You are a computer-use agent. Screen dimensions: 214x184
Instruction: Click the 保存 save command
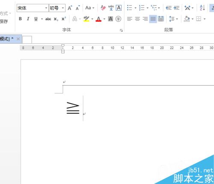coord(4,21)
